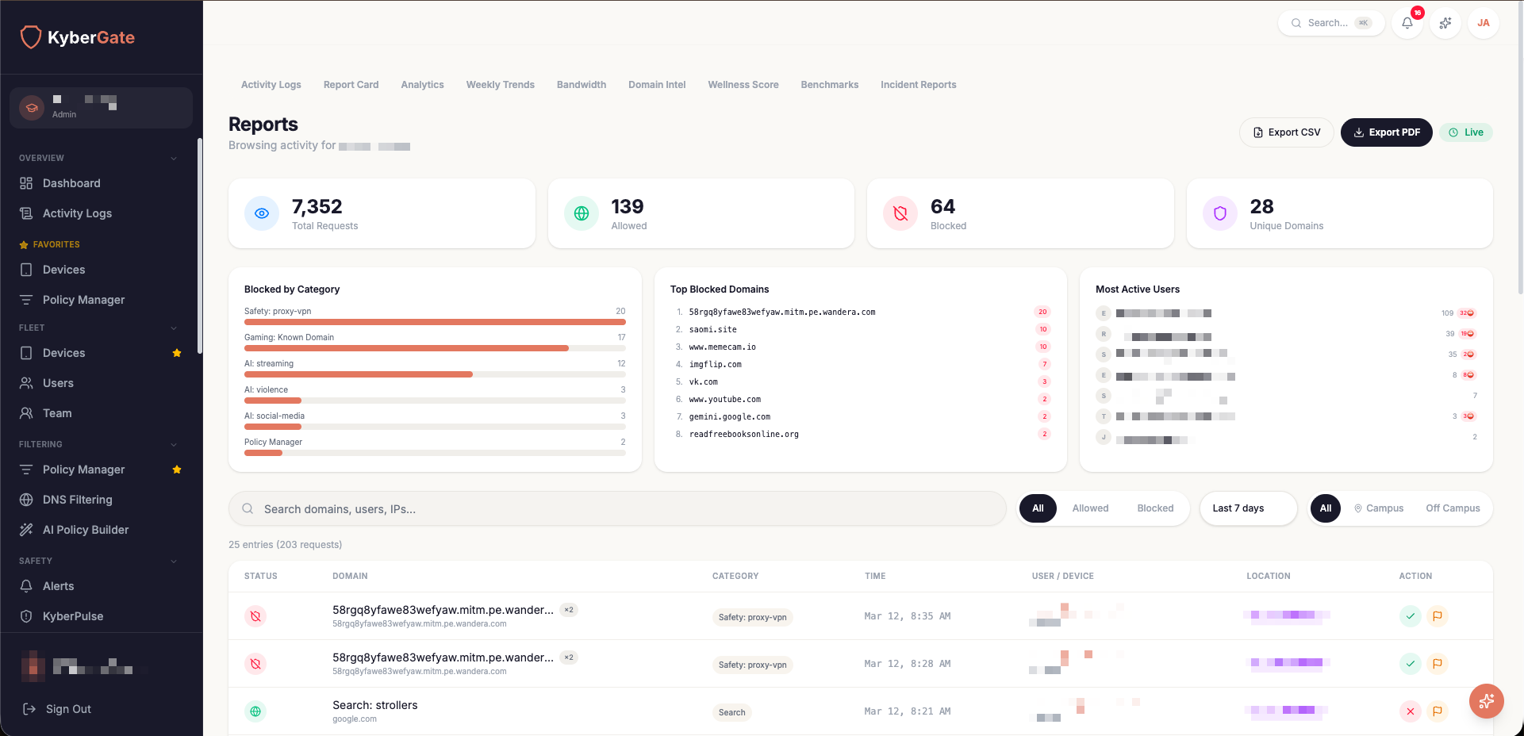Flag the Search: strollers entry
Viewport: 1524px width, 736px height.
(x=1438, y=711)
